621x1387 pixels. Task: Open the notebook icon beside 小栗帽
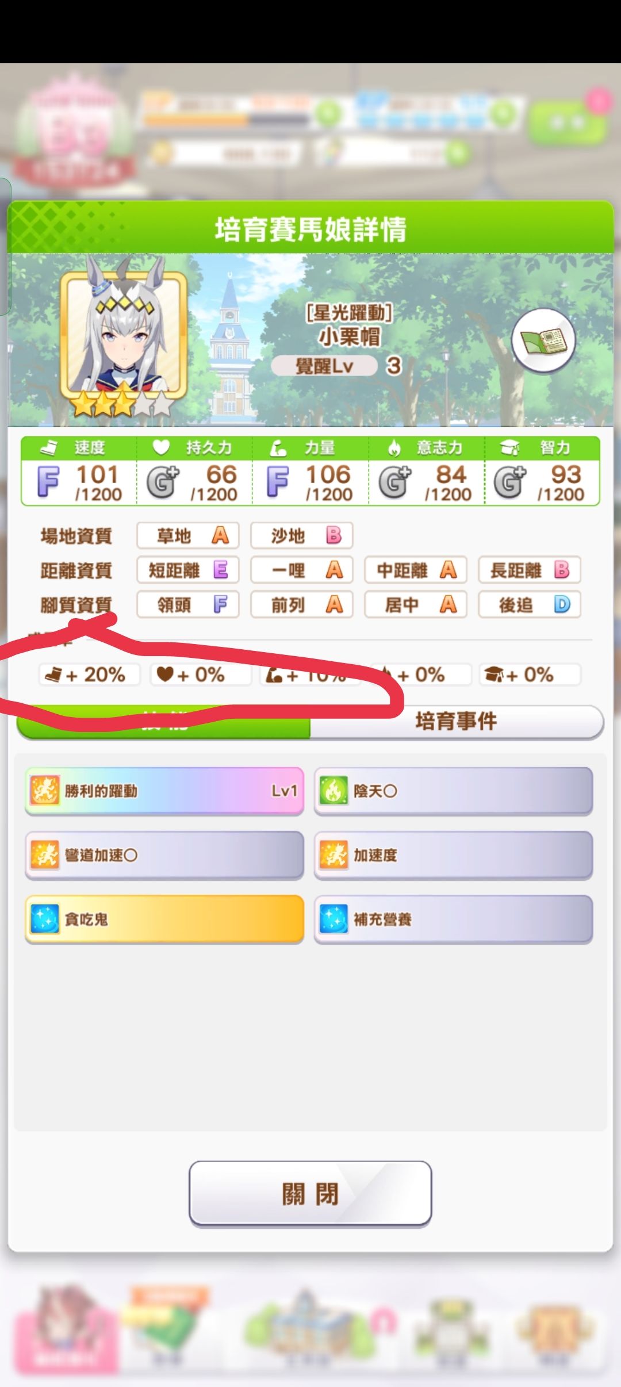click(543, 341)
